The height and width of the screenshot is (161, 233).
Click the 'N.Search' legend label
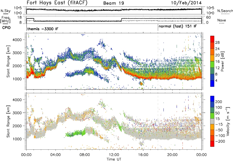[225, 11]
